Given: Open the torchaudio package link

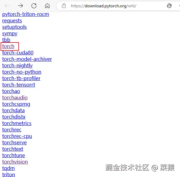Looking at the screenshot, I should click(x=15, y=98).
